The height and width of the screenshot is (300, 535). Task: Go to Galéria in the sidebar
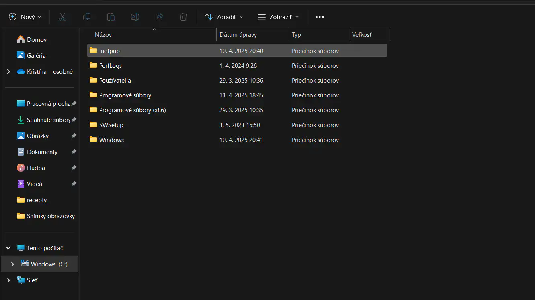(x=36, y=56)
